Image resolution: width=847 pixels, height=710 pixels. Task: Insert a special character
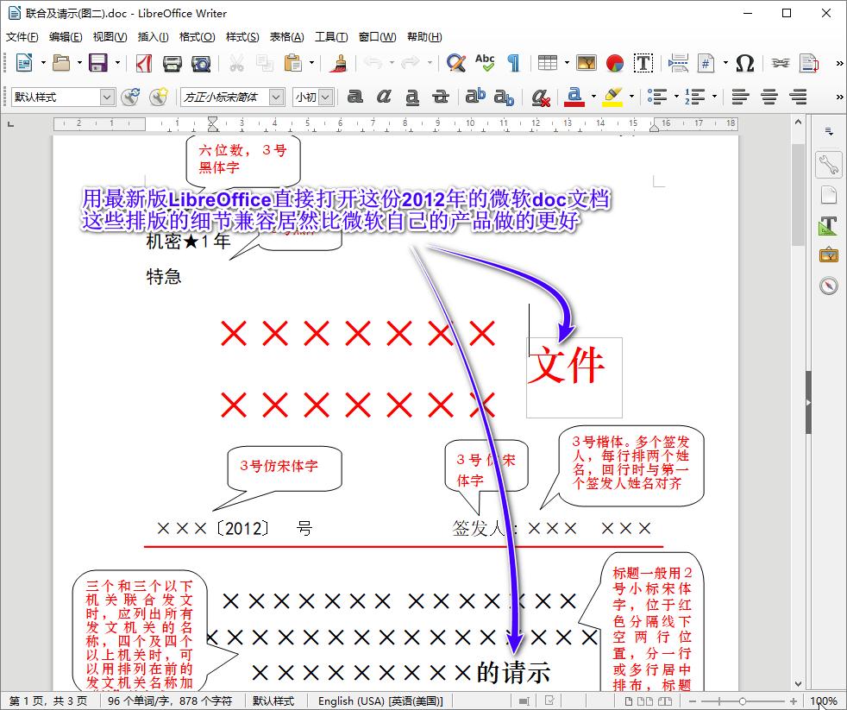[x=743, y=63]
